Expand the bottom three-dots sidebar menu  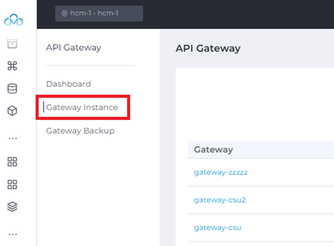[13, 234]
